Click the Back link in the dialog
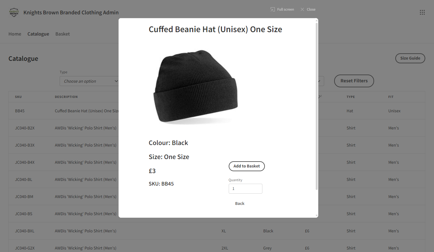Image resolution: width=434 pixels, height=252 pixels. pos(240,203)
